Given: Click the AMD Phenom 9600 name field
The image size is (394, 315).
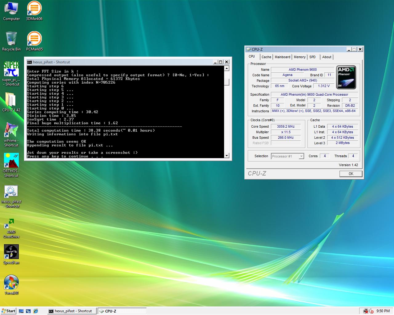Looking at the screenshot, I should [x=303, y=70].
